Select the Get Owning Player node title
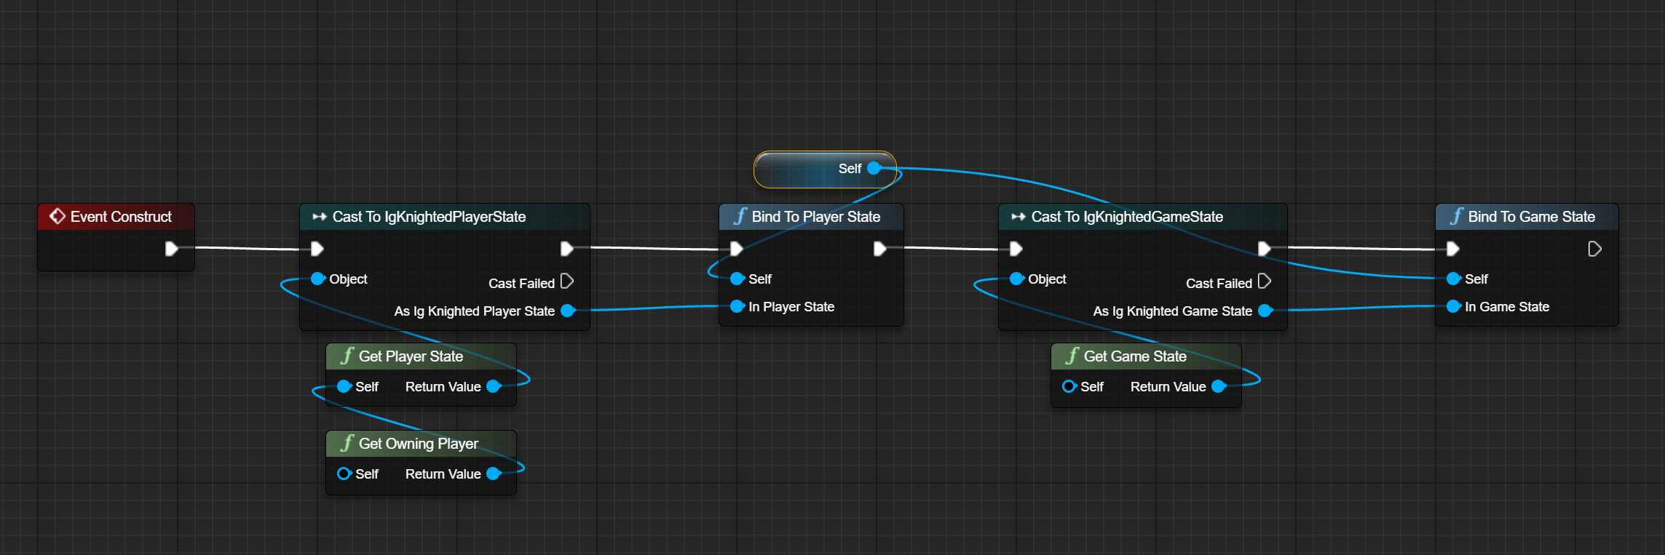1665x555 pixels. coord(419,444)
